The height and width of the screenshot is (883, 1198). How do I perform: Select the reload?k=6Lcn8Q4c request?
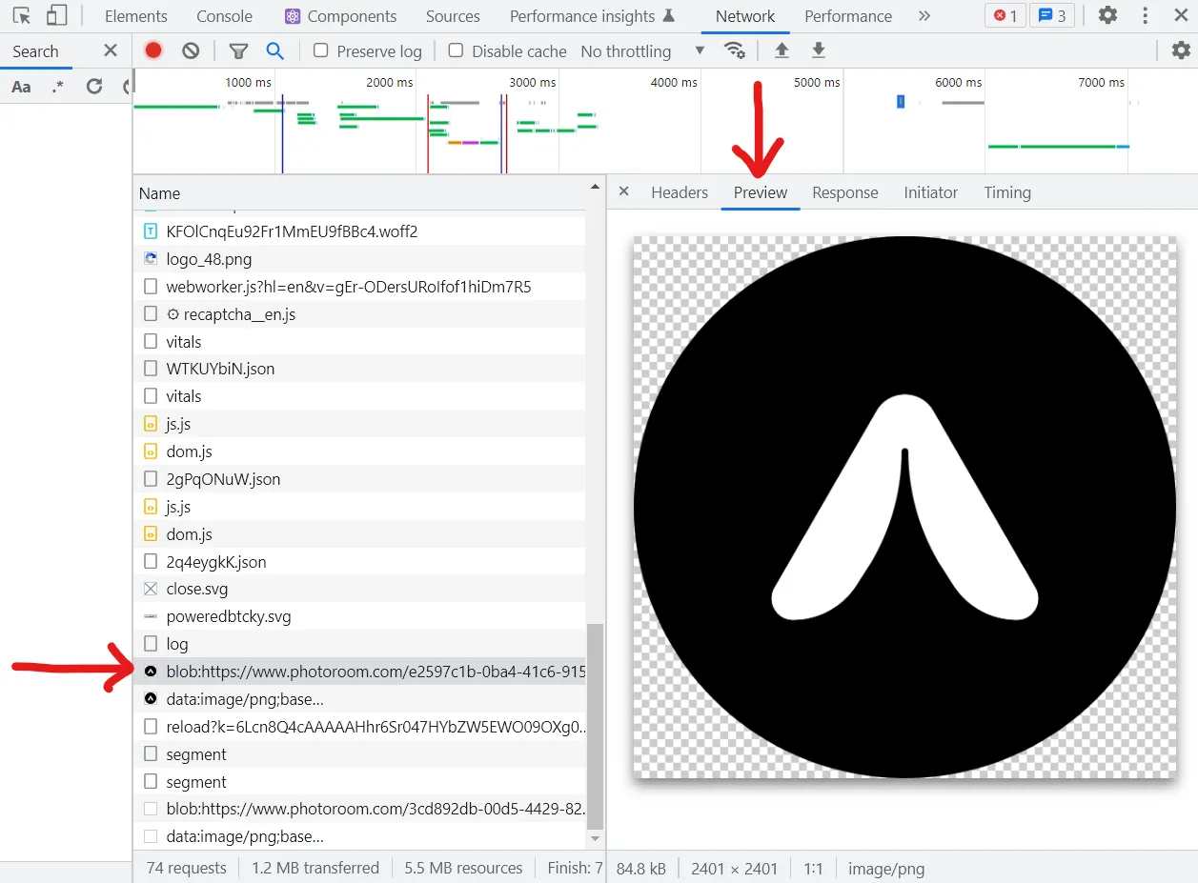click(x=359, y=727)
